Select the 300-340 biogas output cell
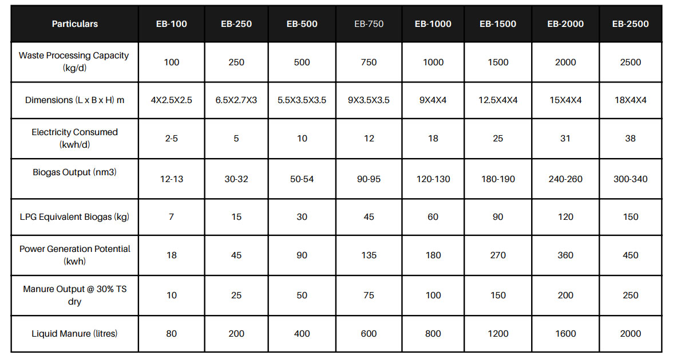This screenshot has height=359, width=673. click(630, 179)
